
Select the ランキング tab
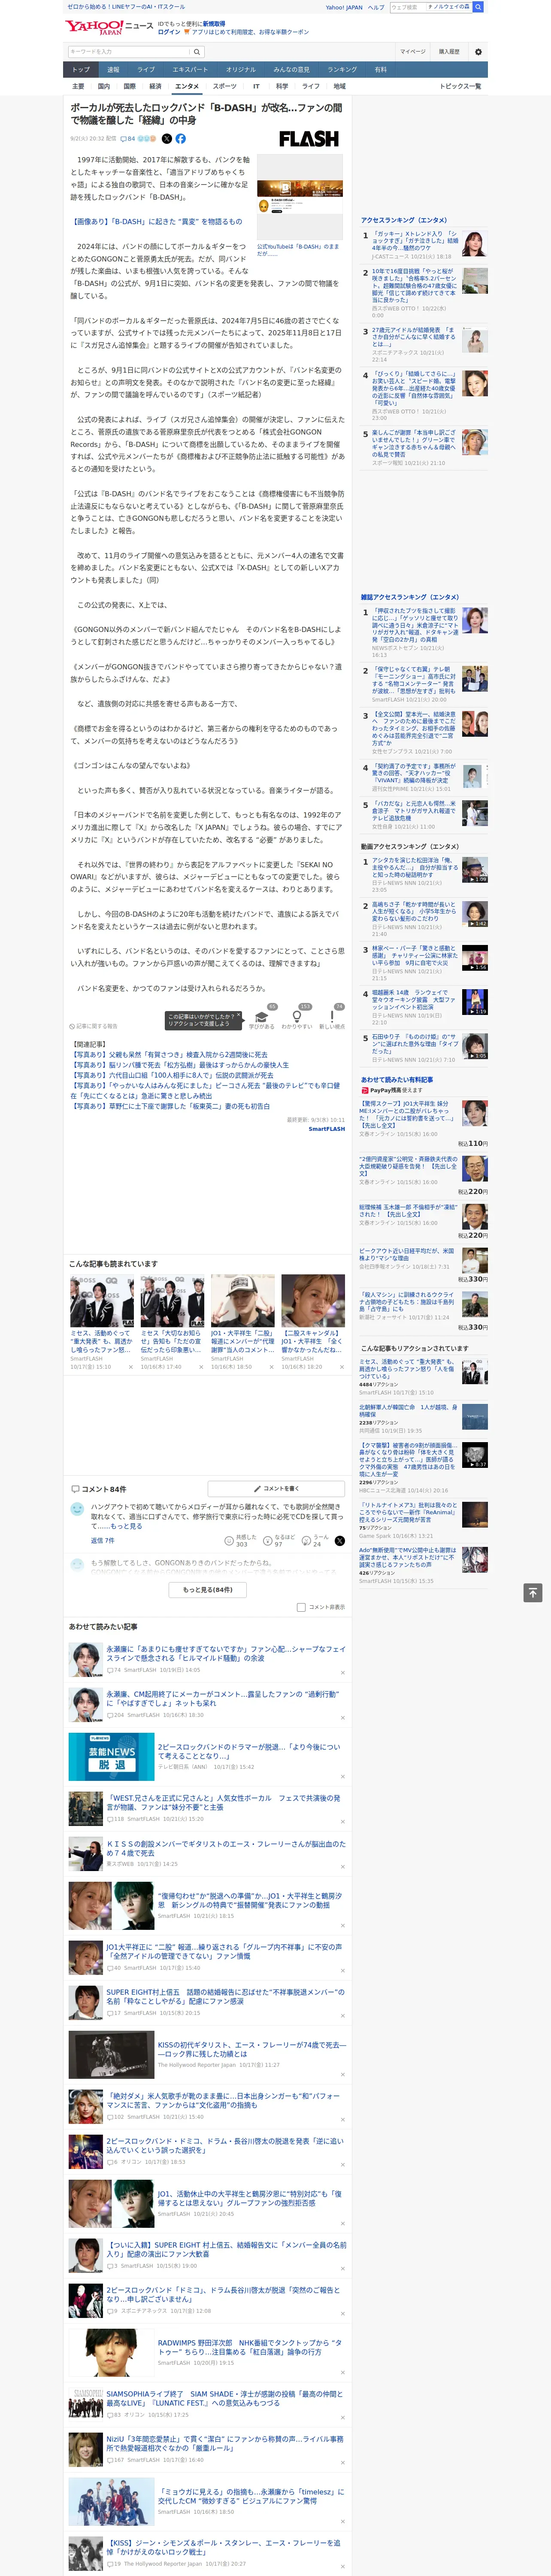[x=342, y=70]
